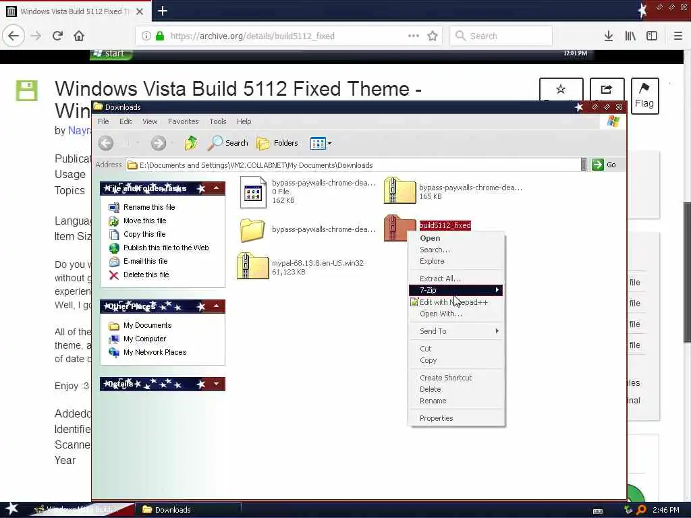The width and height of the screenshot is (691, 518).
Task: Click the Explorer address bar path field
Action: 352,165
